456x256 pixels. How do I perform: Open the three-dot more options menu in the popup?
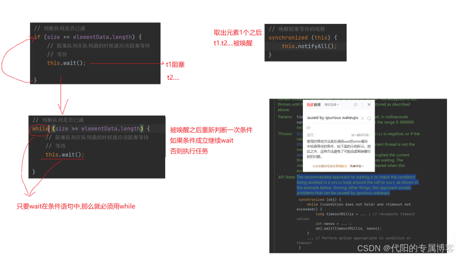pos(362,105)
